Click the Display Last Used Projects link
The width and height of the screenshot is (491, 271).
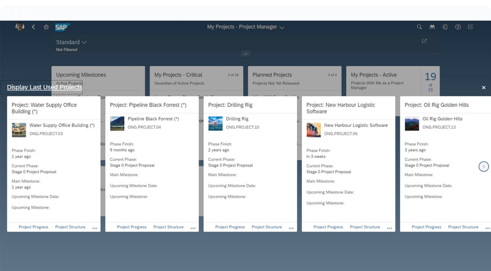point(45,87)
